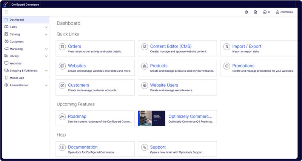Open user account menu is\kmckee
The width and height of the screenshot is (302, 161).
click(x=285, y=12)
